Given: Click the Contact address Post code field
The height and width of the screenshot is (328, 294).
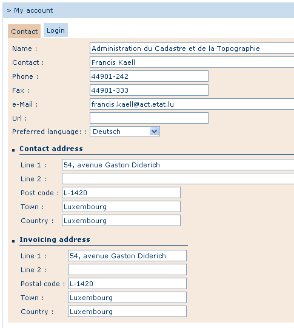Looking at the screenshot, I should [121, 193].
